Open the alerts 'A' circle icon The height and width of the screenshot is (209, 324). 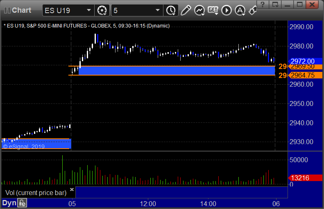[x=240, y=10]
